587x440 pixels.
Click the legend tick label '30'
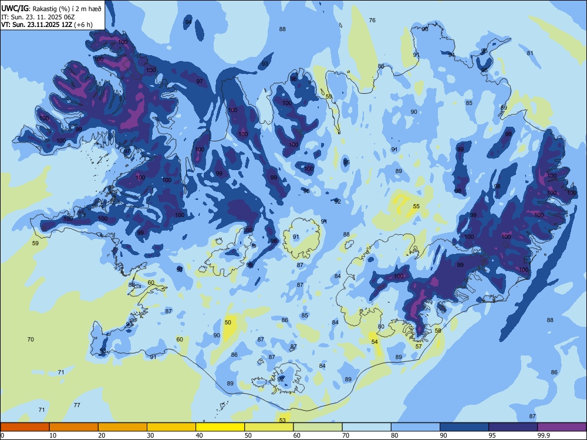[x=150, y=435]
